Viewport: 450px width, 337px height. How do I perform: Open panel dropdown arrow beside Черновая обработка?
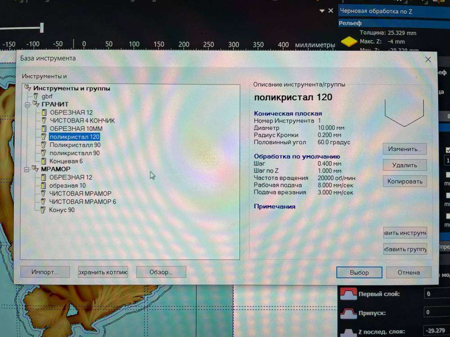click(x=322, y=11)
